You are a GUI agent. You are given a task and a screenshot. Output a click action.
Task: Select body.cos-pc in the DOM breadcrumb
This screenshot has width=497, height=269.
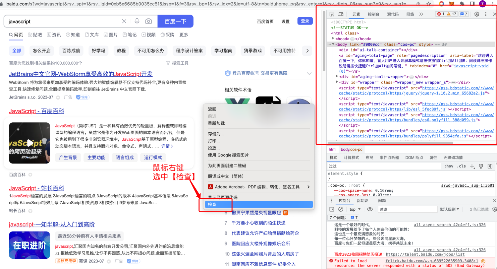click(x=352, y=150)
